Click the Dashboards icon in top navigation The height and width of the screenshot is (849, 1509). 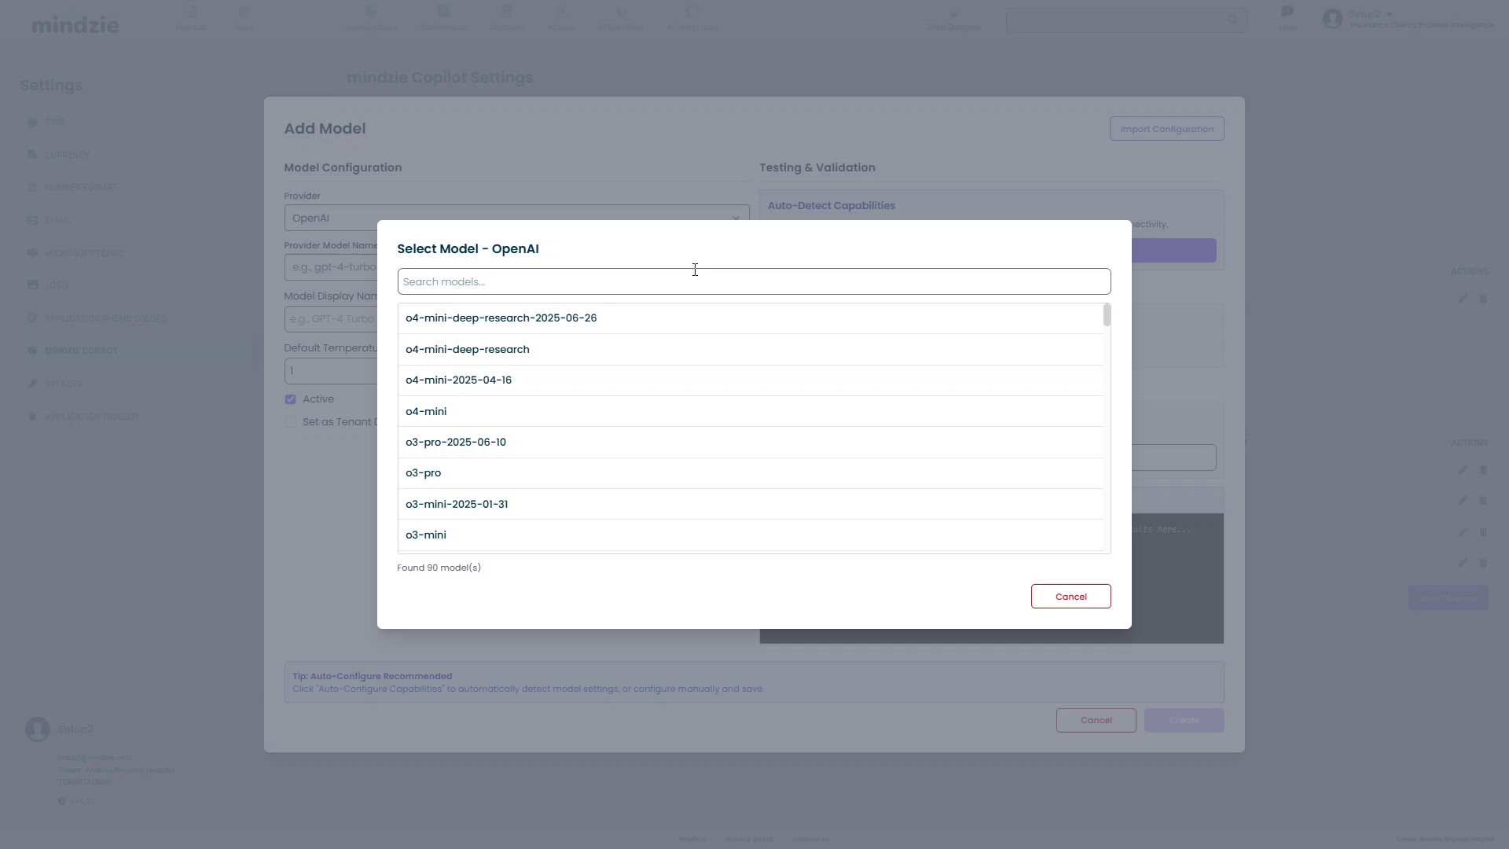point(444,12)
